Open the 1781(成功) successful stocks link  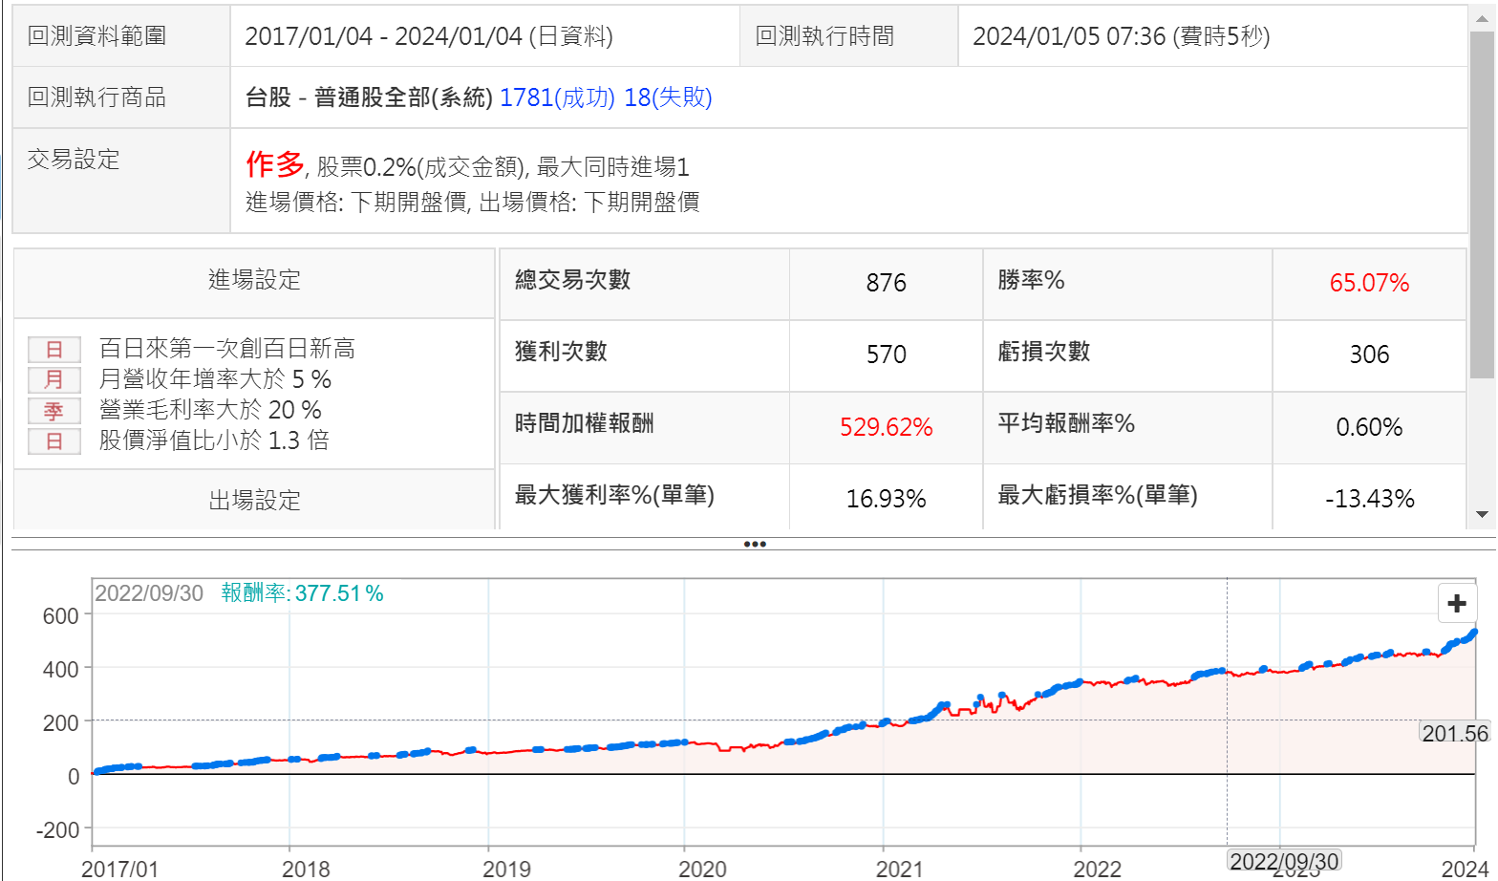click(557, 97)
